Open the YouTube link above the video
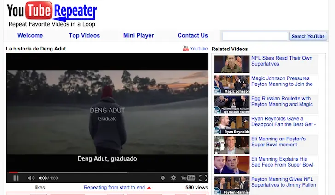 pos(199,49)
